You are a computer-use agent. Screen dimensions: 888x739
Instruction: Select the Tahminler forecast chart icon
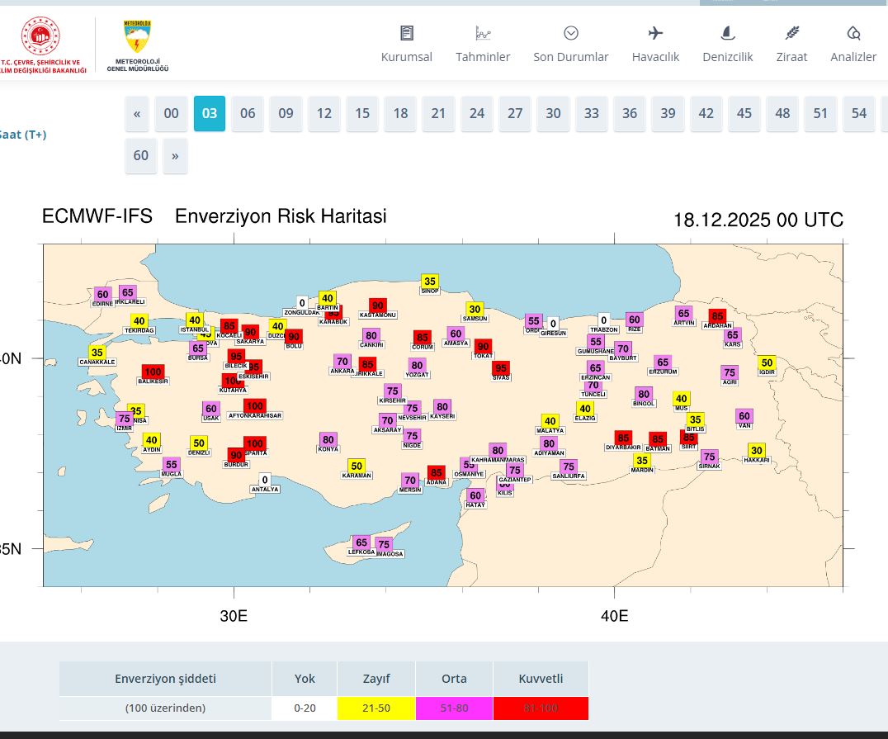click(483, 32)
